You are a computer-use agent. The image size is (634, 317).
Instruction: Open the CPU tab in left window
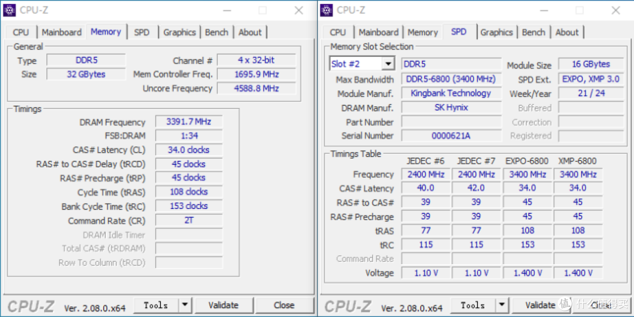tap(21, 32)
